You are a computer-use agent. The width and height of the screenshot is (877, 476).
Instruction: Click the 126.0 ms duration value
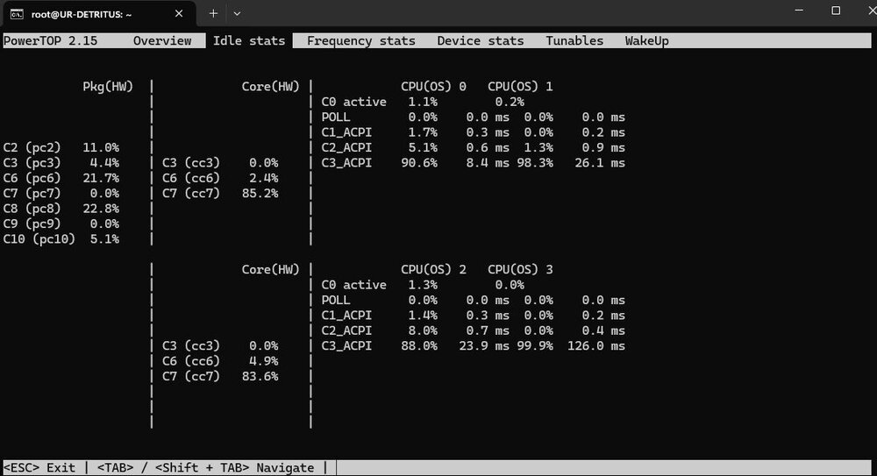coord(596,345)
